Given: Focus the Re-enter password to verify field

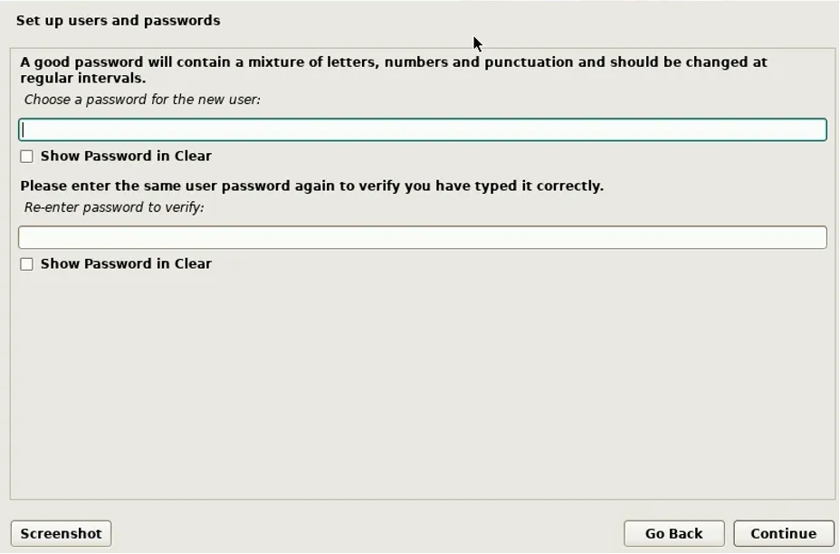Looking at the screenshot, I should coord(422,237).
